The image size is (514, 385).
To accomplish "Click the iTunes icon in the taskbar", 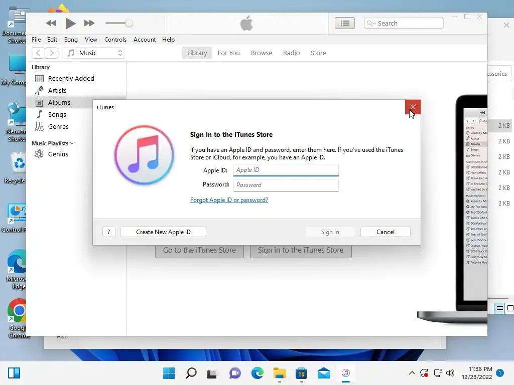I will pos(345,373).
